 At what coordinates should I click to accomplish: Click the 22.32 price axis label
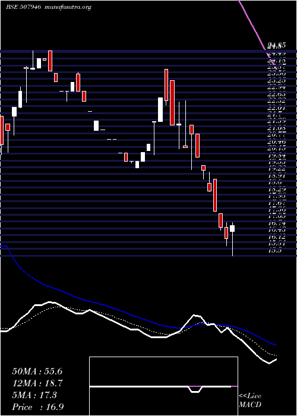pos(276,101)
